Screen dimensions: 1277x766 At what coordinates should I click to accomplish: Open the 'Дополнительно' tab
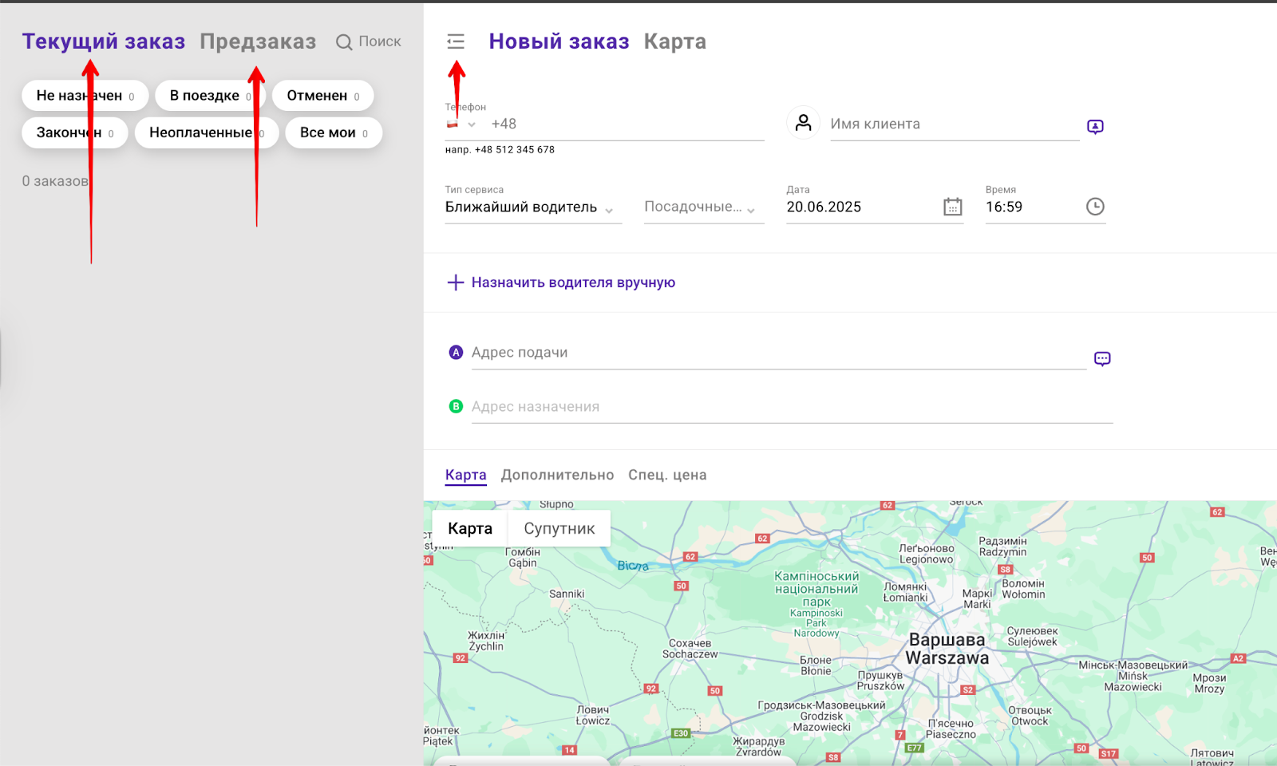click(557, 475)
